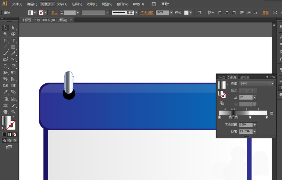Click vertical align top icon
The height and width of the screenshot is (180, 282).
tap(242, 13)
